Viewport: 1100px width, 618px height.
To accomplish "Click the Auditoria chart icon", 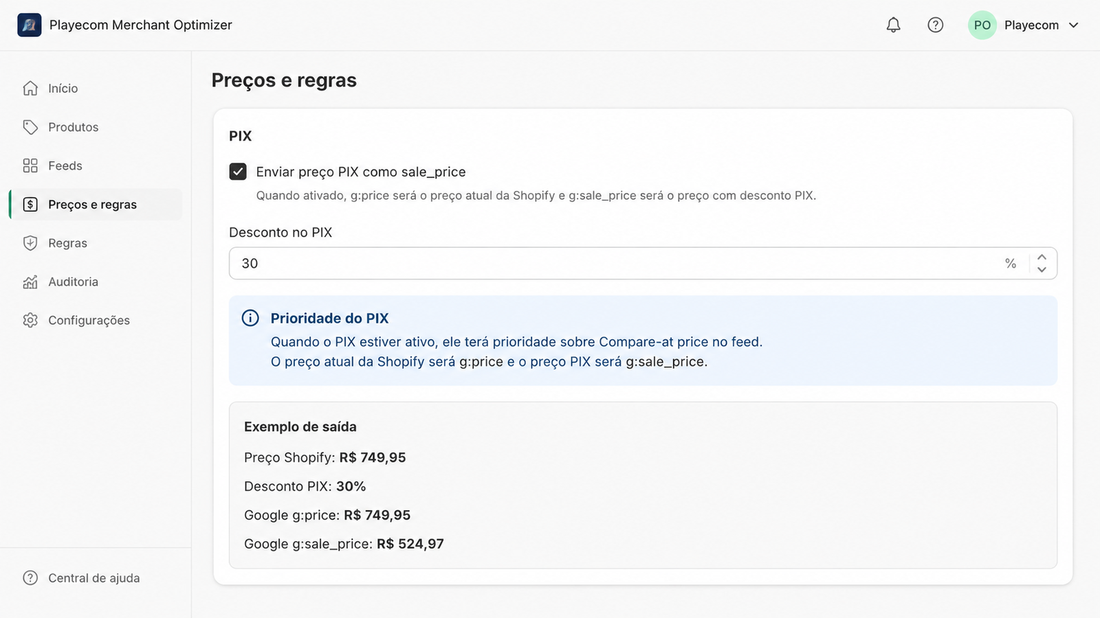I will click(x=30, y=282).
